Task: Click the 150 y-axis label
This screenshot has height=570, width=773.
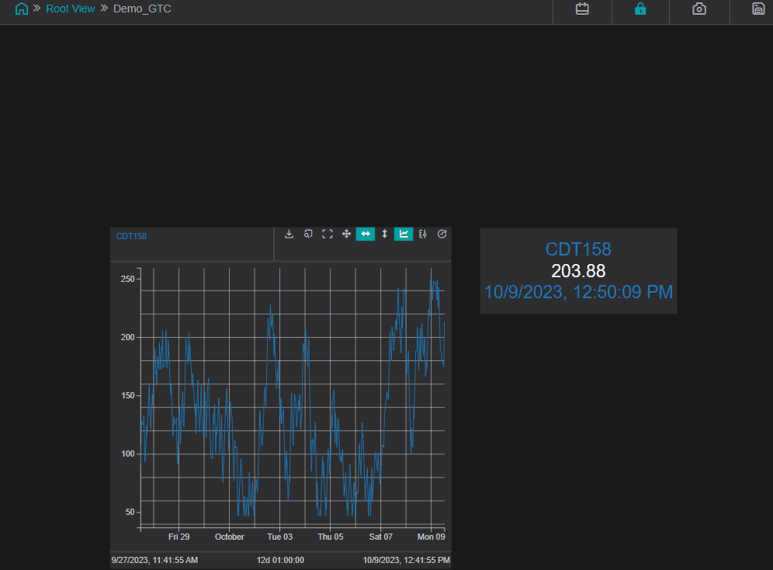Action: coord(128,395)
